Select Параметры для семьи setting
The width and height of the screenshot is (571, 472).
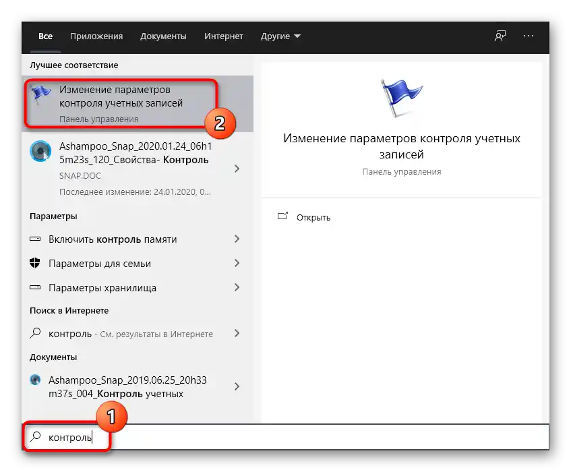pyautogui.click(x=138, y=264)
